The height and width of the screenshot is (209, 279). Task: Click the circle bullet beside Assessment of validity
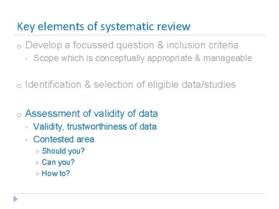point(19,115)
